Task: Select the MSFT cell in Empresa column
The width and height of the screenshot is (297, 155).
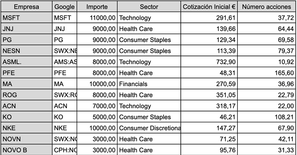Action: (27, 18)
